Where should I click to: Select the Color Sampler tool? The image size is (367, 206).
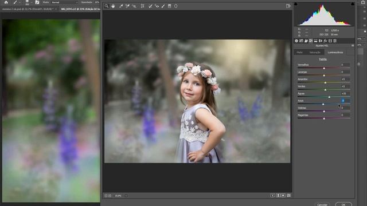(127, 6)
